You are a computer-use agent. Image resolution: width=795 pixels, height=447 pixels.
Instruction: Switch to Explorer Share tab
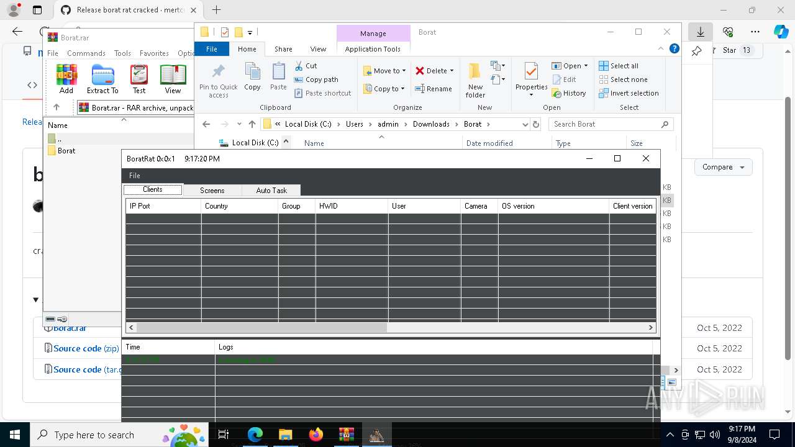(x=283, y=49)
